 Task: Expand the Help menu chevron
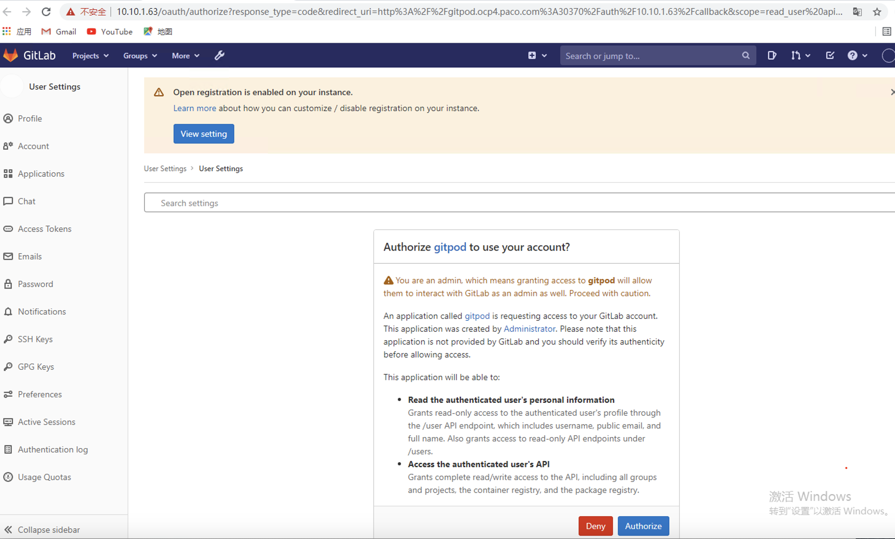pyautogui.click(x=864, y=55)
